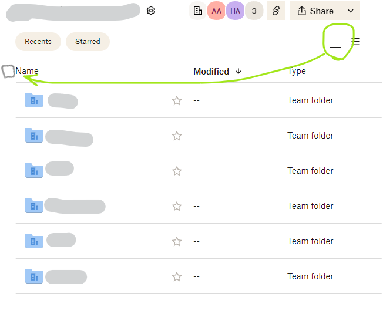Click the Type column header
The width and height of the screenshot is (383, 324).
tap(297, 71)
